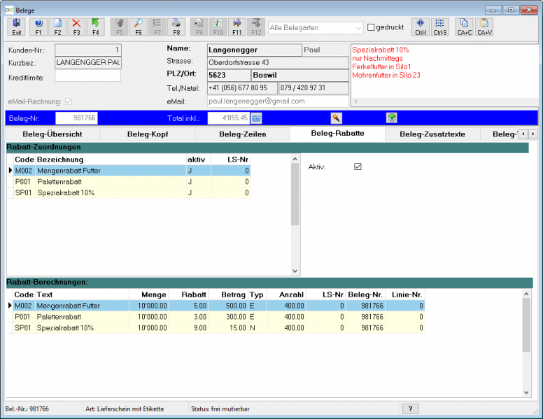Click the Kunden-Nr. input field

(88, 50)
